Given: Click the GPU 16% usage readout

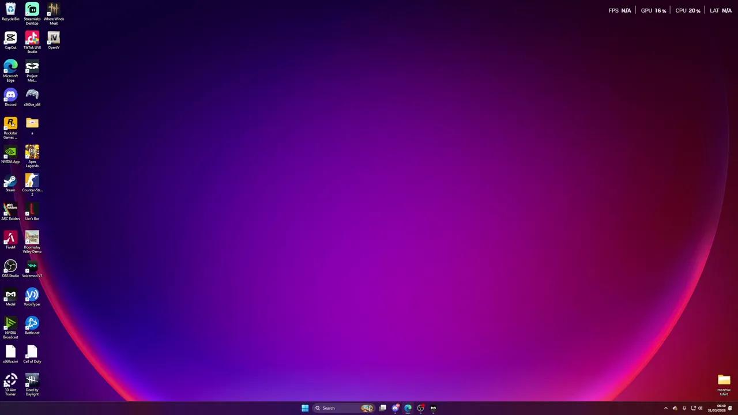Looking at the screenshot, I should click(x=653, y=10).
